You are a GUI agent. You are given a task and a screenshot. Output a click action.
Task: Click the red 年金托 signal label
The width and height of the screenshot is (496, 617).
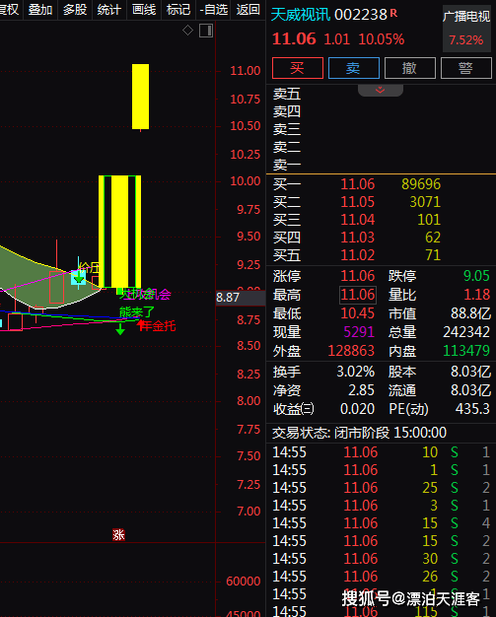tap(158, 326)
